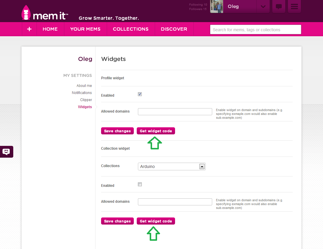
Task: Open the Arduino collections dropdown
Action: tap(172, 166)
